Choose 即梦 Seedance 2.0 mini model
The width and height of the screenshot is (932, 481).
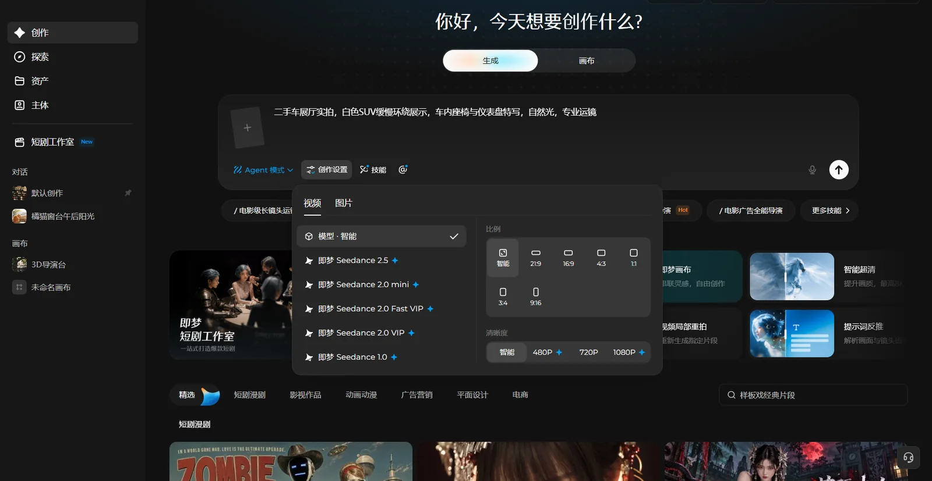pyautogui.click(x=382, y=284)
